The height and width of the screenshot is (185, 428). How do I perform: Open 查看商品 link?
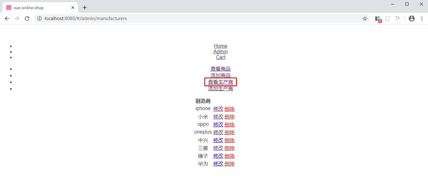coord(221,69)
